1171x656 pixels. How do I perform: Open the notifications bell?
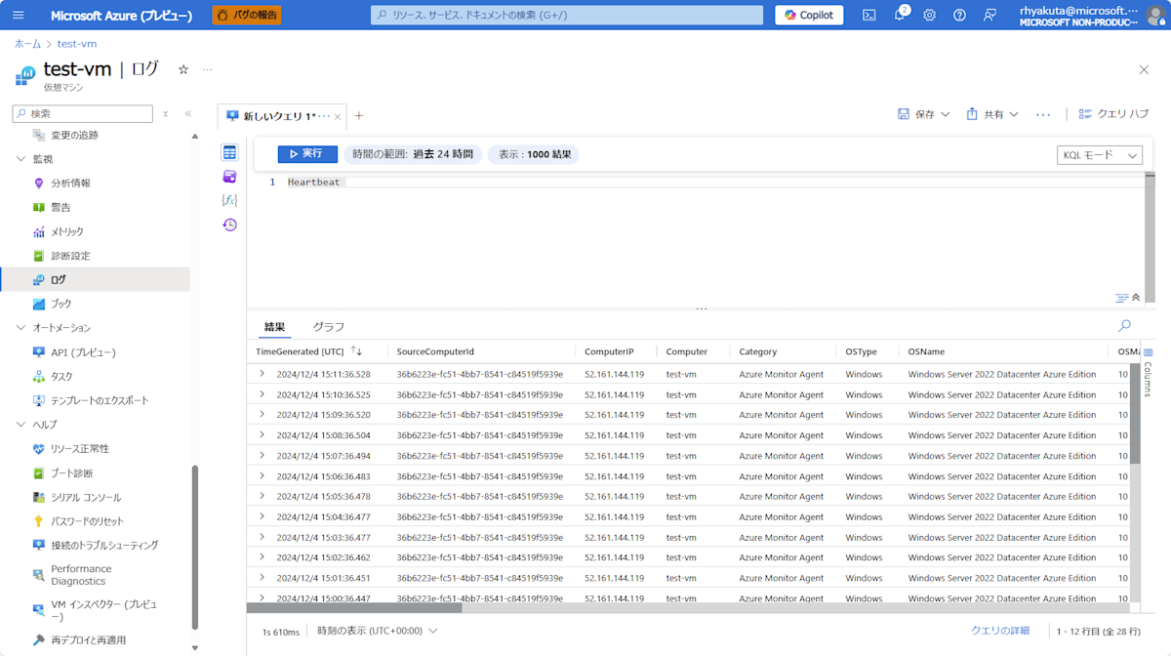click(900, 15)
